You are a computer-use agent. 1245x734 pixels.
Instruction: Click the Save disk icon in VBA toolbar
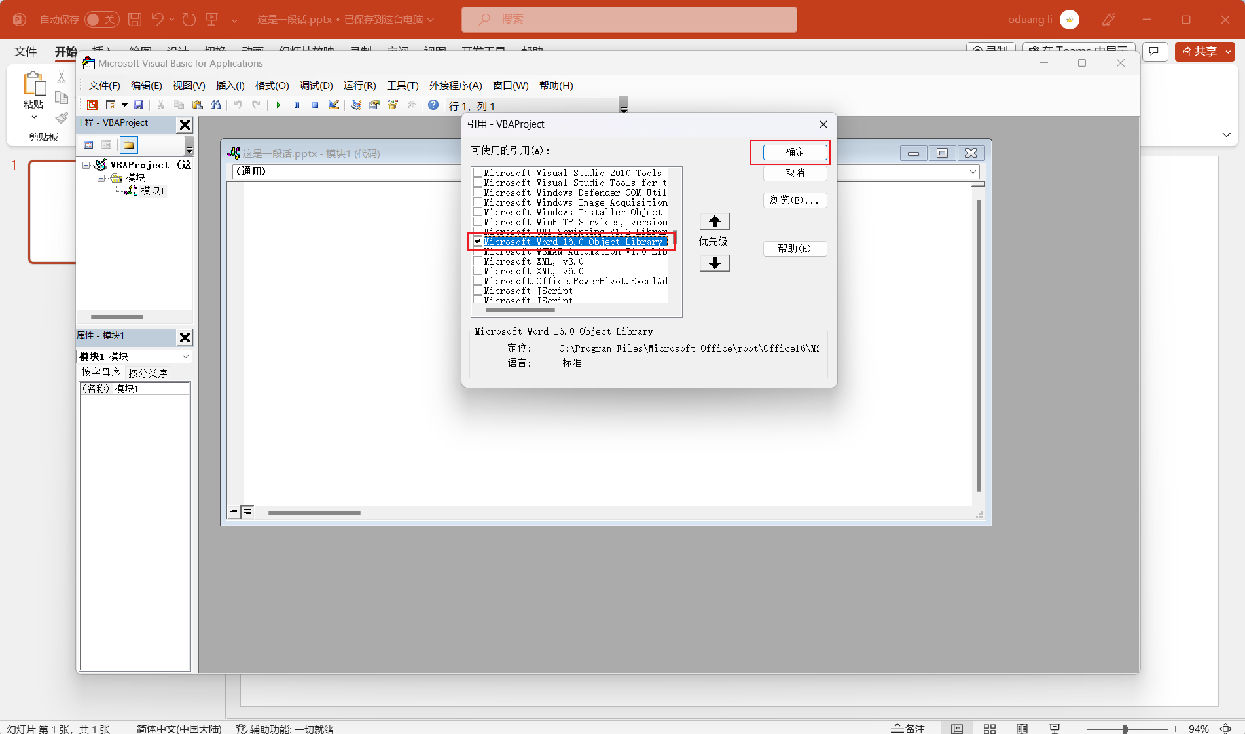139,105
